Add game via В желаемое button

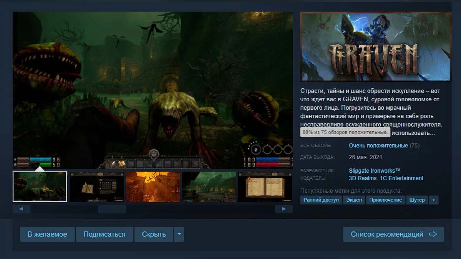(x=47, y=234)
